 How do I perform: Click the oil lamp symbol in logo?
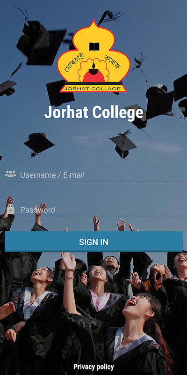click(x=94, y=68)
